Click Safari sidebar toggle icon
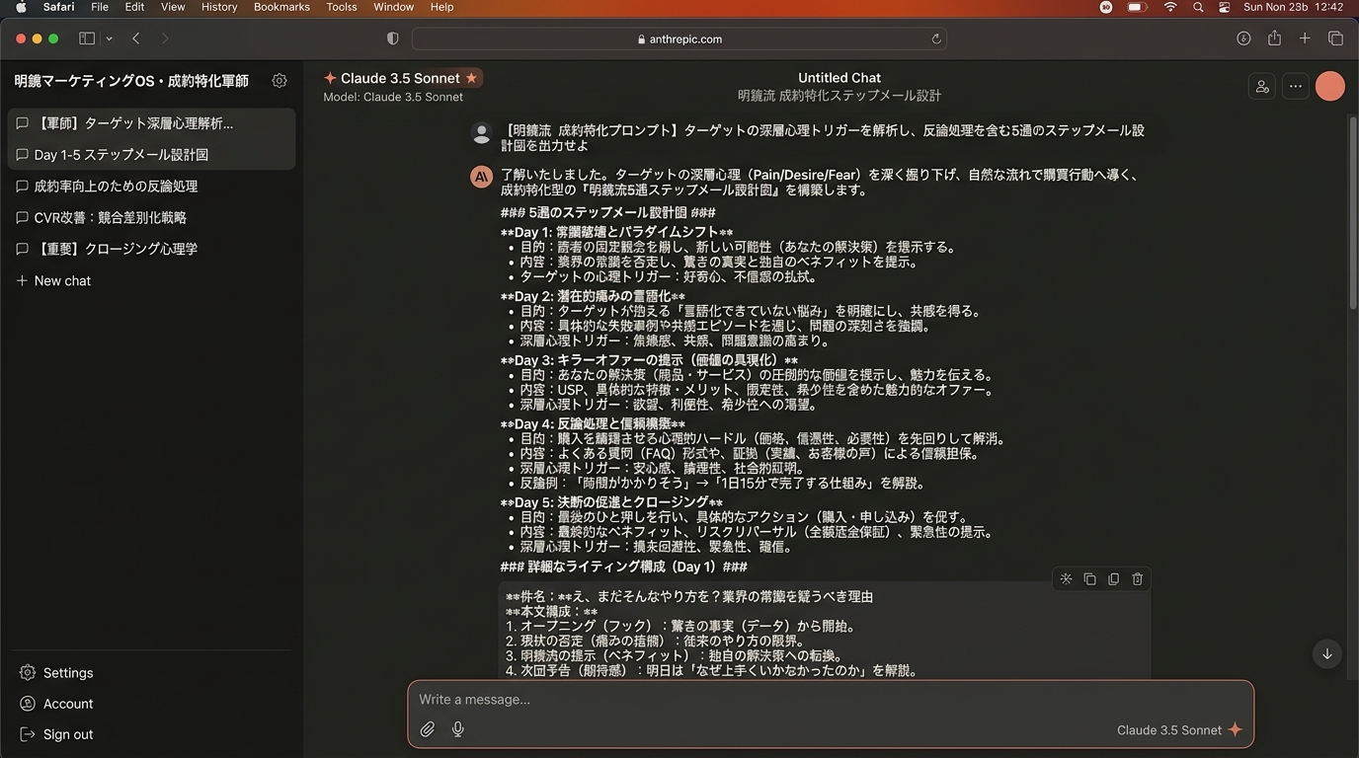 [x=87, y=38]
